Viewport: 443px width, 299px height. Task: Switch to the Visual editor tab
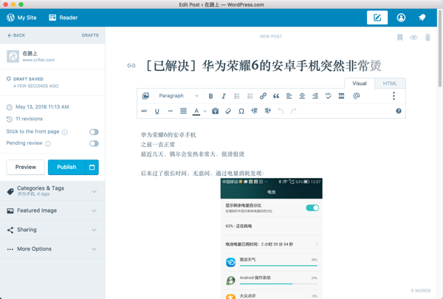click(x=360, y=83)
